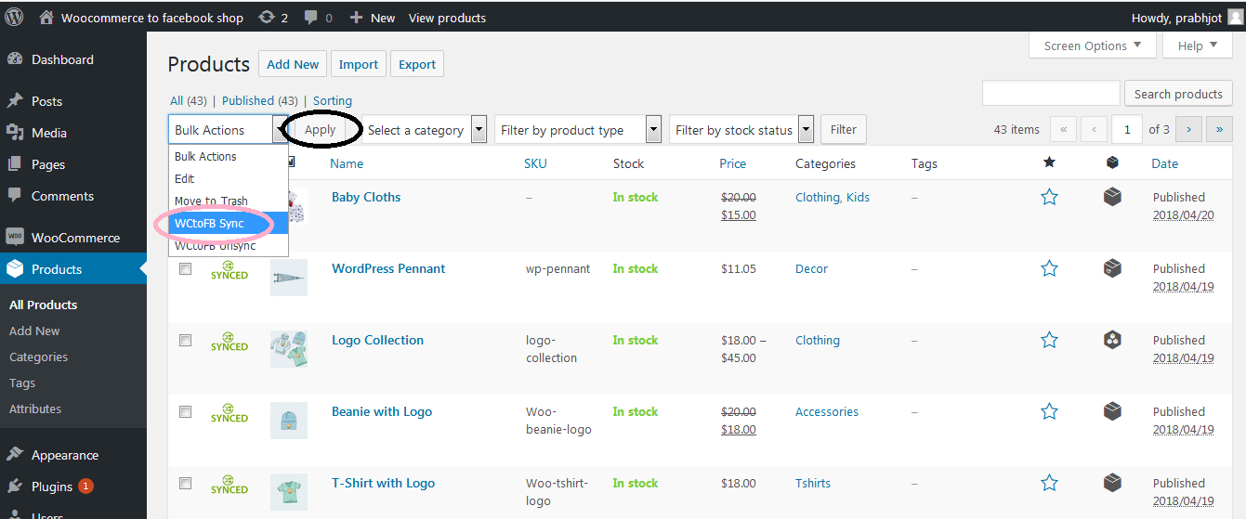Click the Export button
The width and height of the screenshot is (1246, 519).
pyautogui.click(x=417, y=64)
